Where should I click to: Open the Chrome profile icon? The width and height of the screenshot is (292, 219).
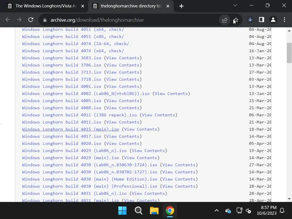tap(273, 20)
